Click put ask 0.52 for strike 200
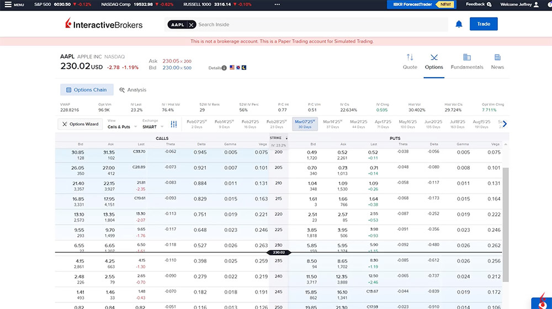This screenshot has width=552, height=309. (342, 153)
